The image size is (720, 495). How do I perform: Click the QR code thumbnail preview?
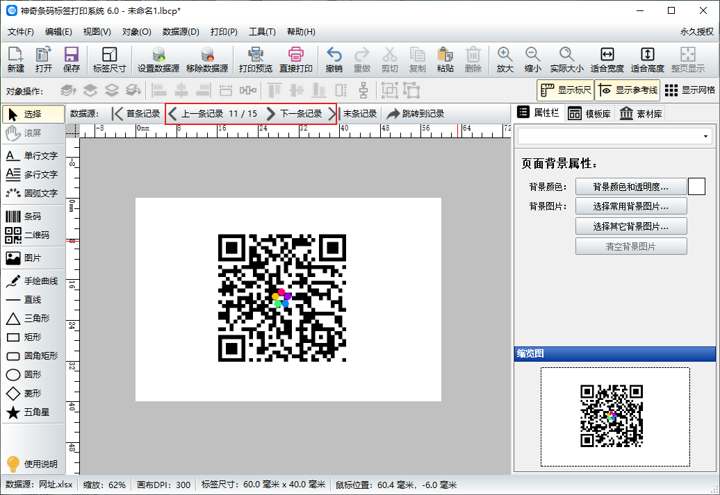pos(612,416)
